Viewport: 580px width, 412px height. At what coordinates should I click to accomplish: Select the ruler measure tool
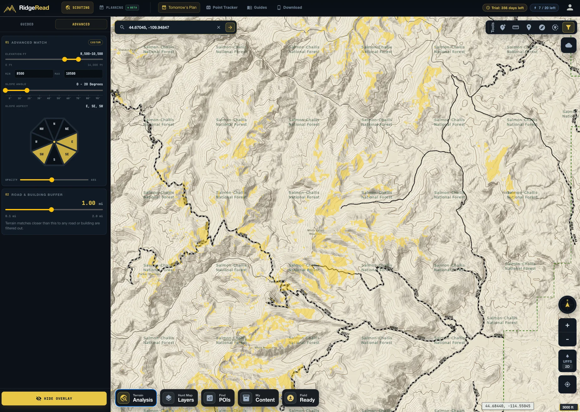516,27
